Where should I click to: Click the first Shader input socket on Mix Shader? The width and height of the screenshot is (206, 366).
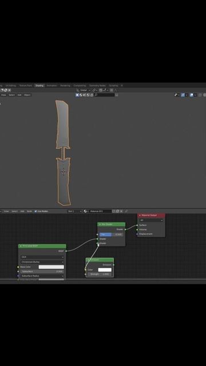97,239
